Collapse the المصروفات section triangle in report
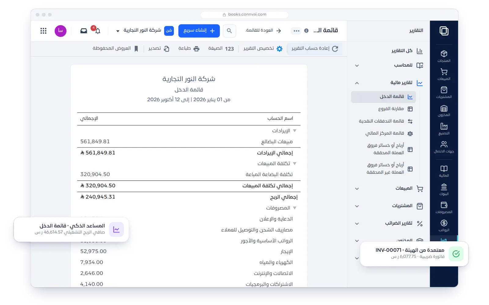 click(x=295, y=208)
